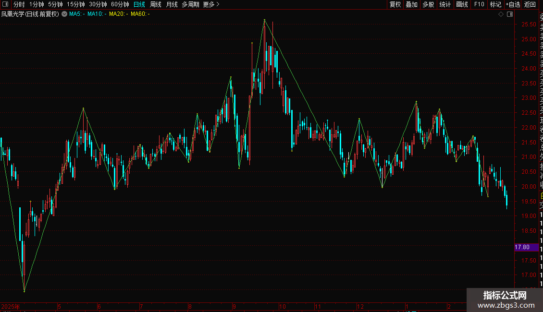Open F10 company information
This screenshot has height=312, width=543.
[479, 4]
